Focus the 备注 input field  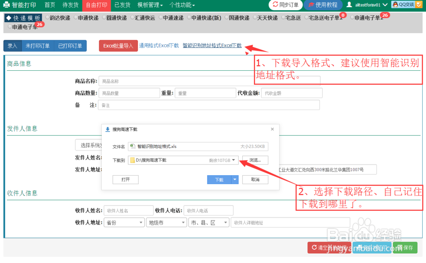(209, 105)
